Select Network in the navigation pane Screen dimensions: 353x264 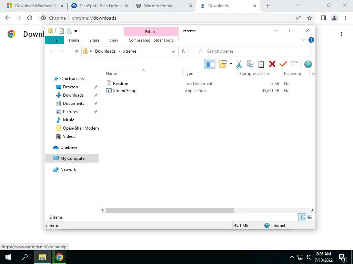point(68,169)
